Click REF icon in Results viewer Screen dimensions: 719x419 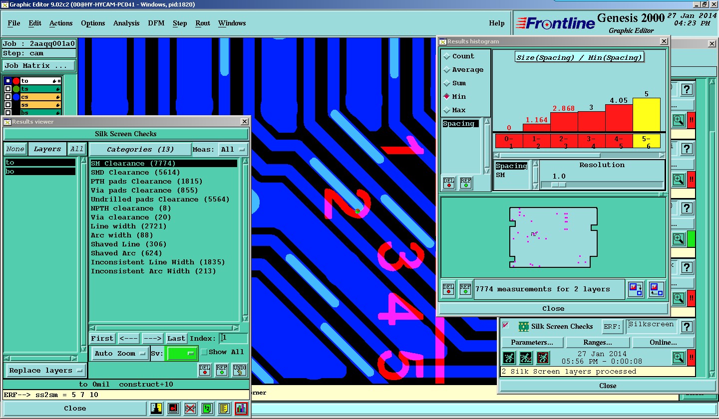point(222,370)
